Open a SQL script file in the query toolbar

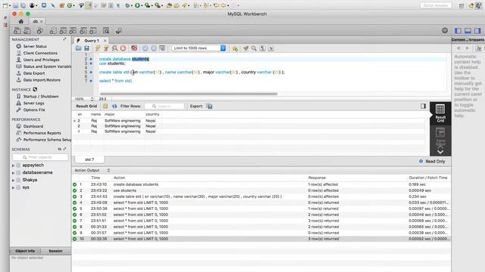(x=78, y=48)
